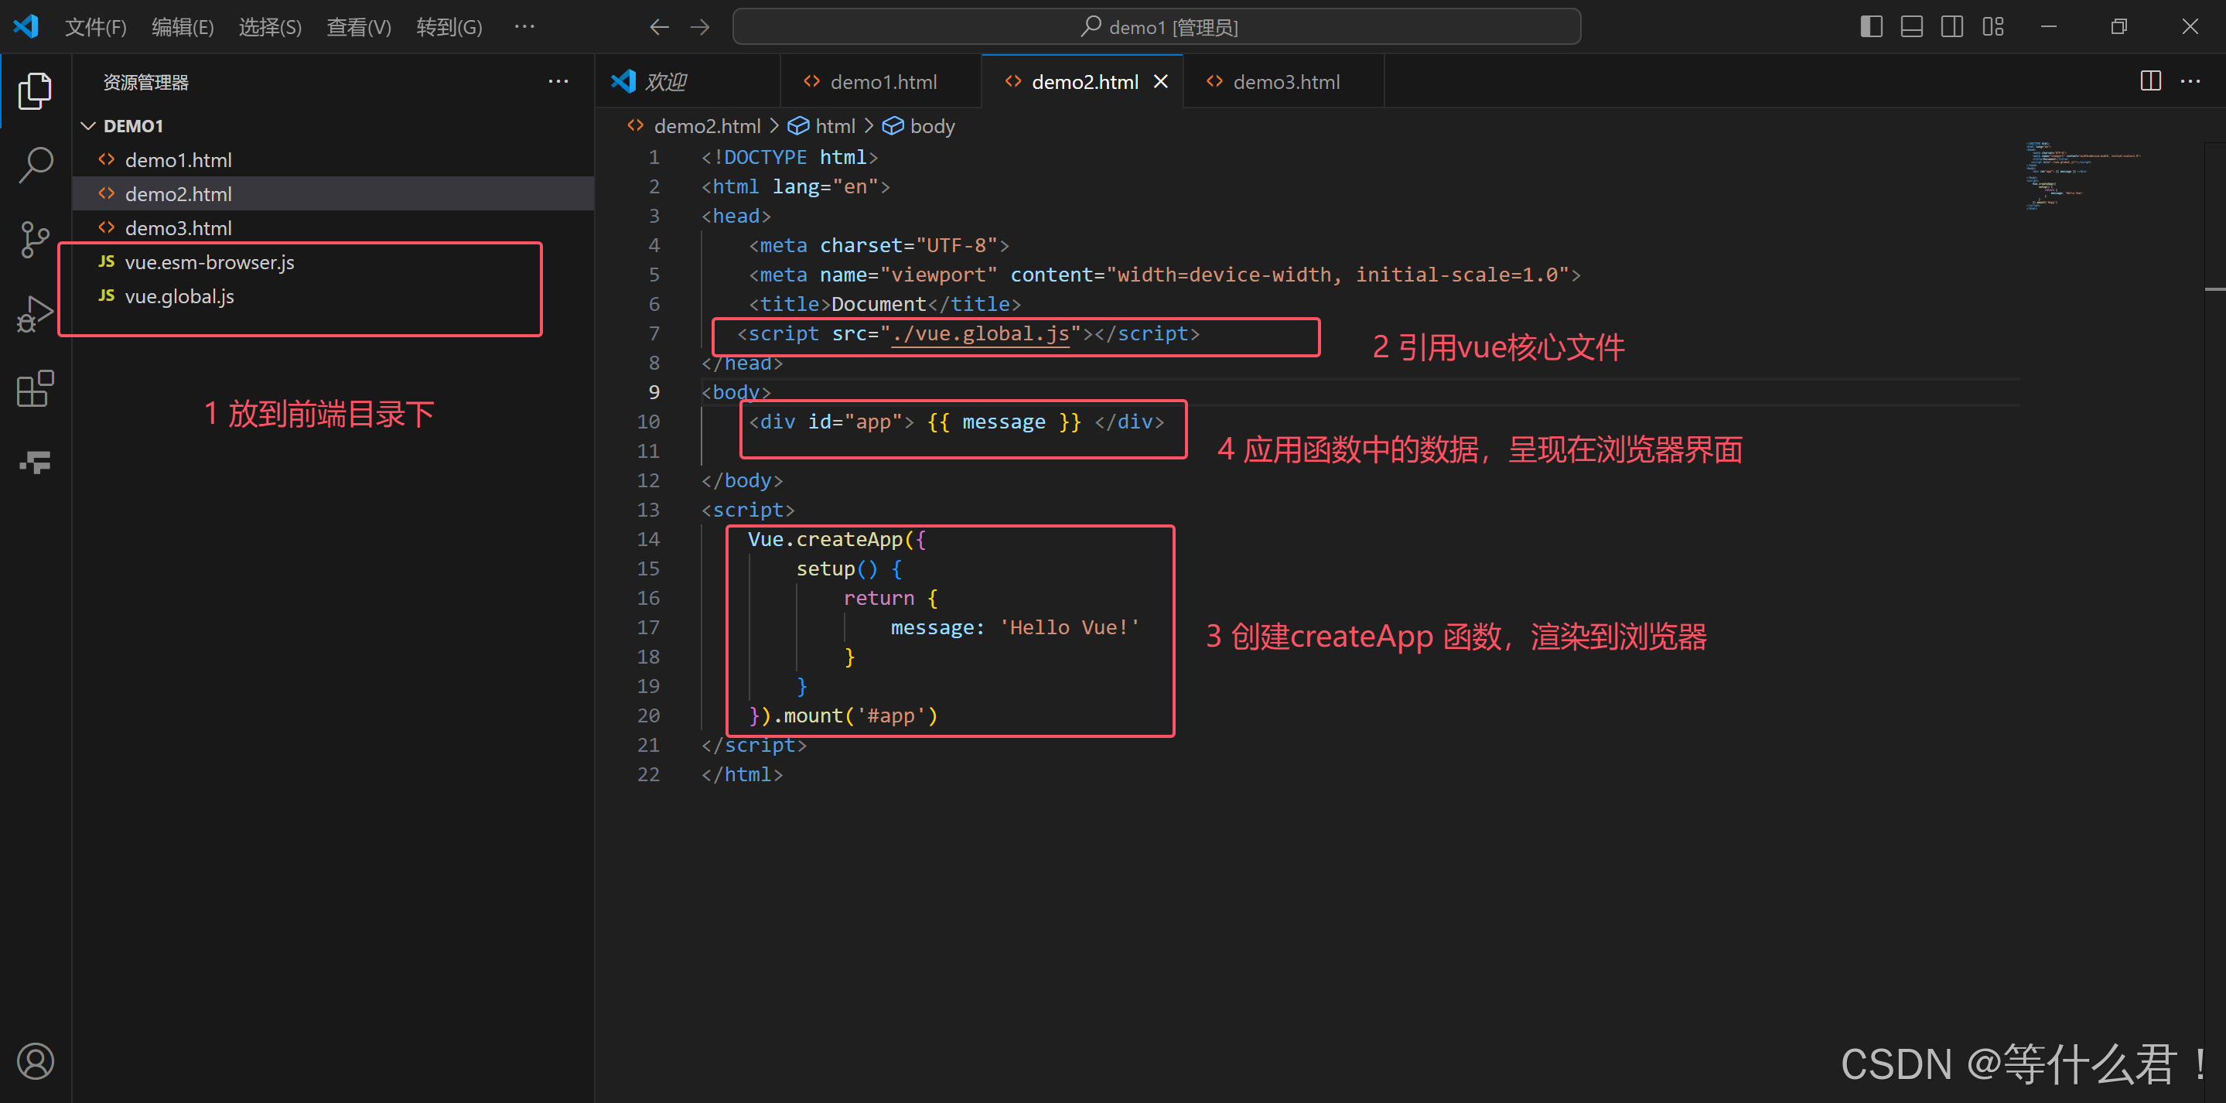Toggle the bottom panel visibility
The image size is (2226, 1103).
(1911, 27)
